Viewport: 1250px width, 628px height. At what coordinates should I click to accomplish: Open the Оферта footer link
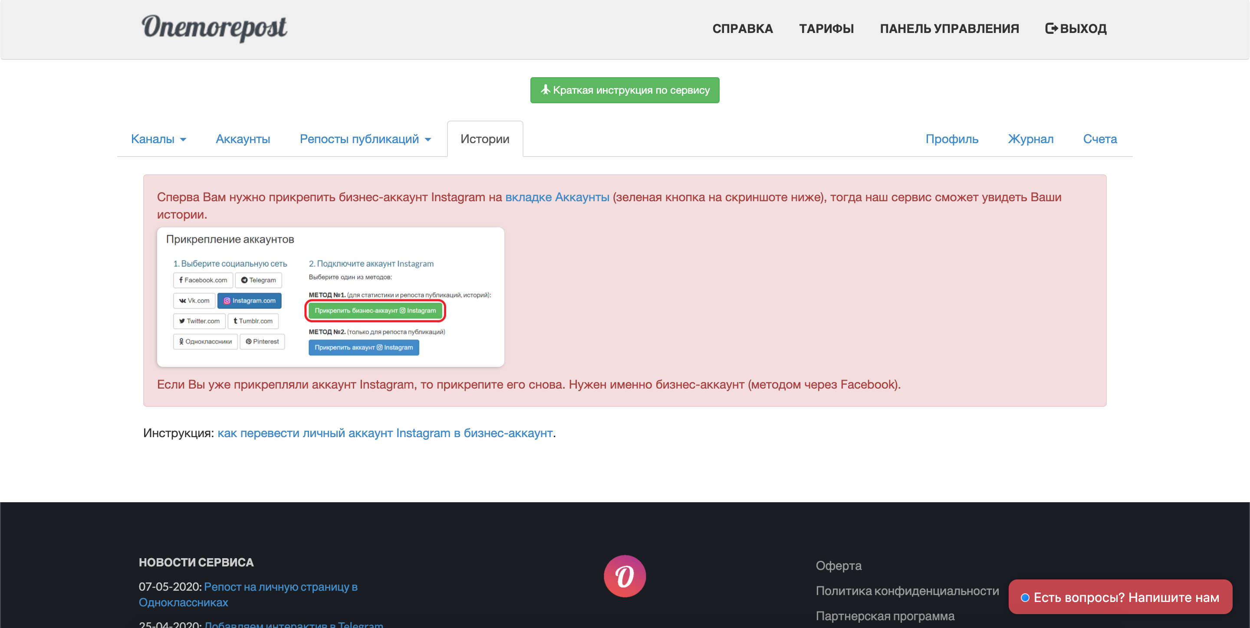[839, 566]
